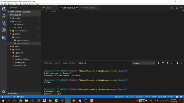184x103 pixels.
Task: Open the Help menu
Action: pos(37,4)
